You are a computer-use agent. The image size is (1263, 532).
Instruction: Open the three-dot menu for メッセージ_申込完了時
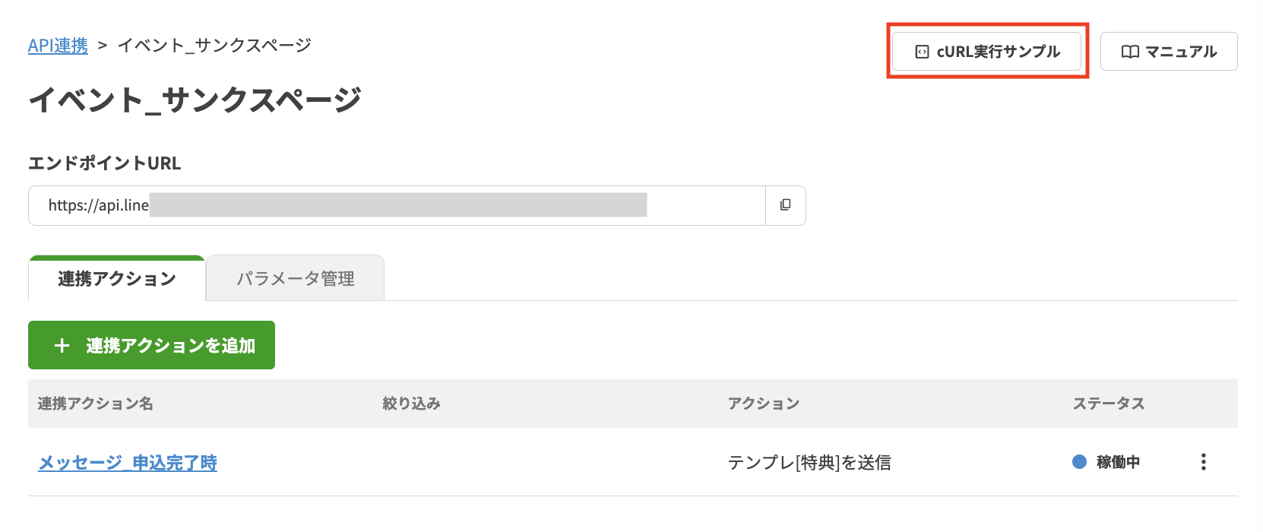point(1203,462)
